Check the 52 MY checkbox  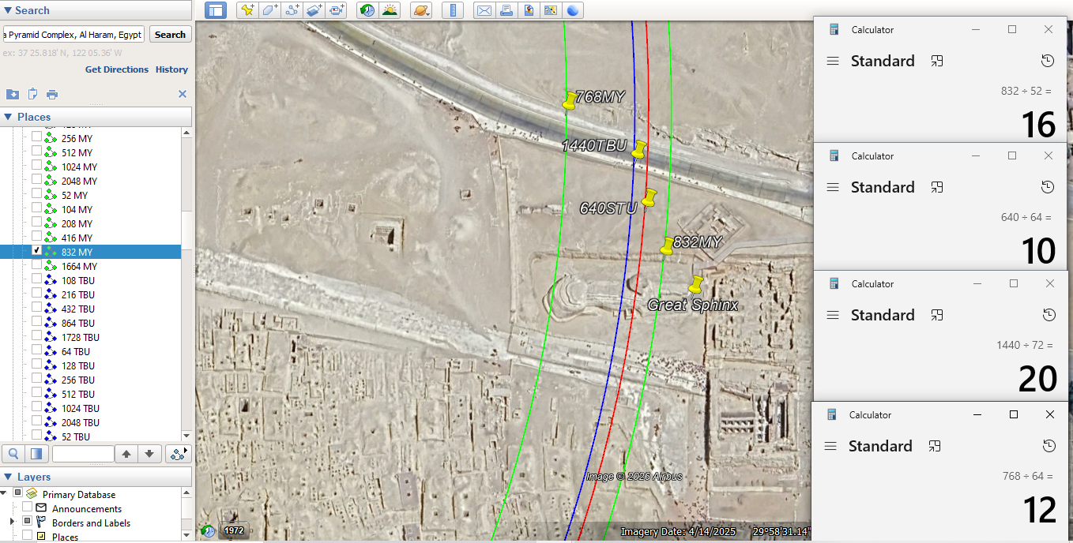(36, 193)
